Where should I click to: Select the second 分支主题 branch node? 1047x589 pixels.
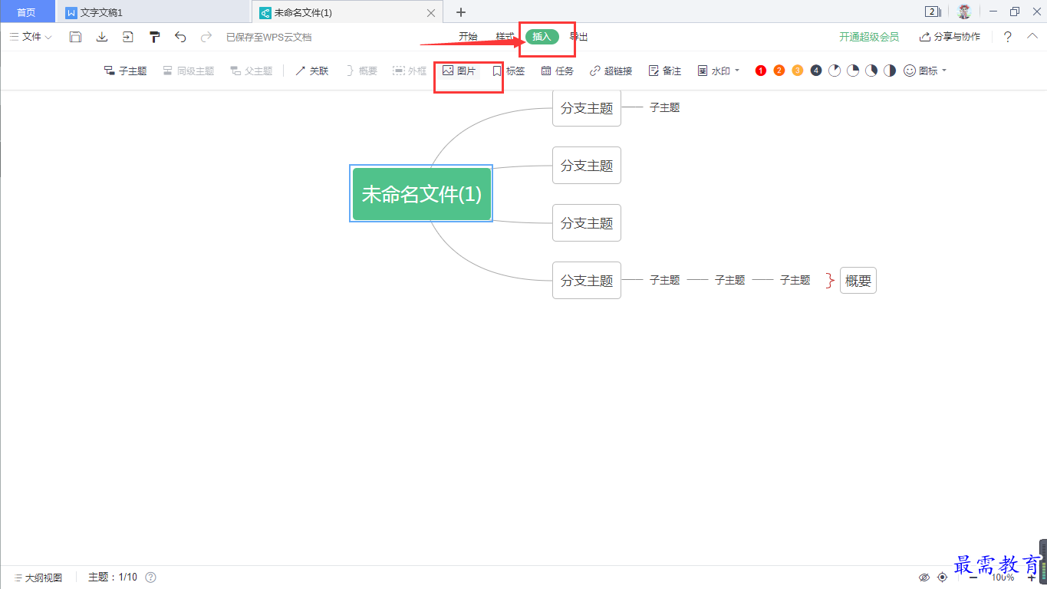pos(587,166)
